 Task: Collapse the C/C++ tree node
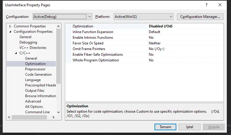[16, 53]
